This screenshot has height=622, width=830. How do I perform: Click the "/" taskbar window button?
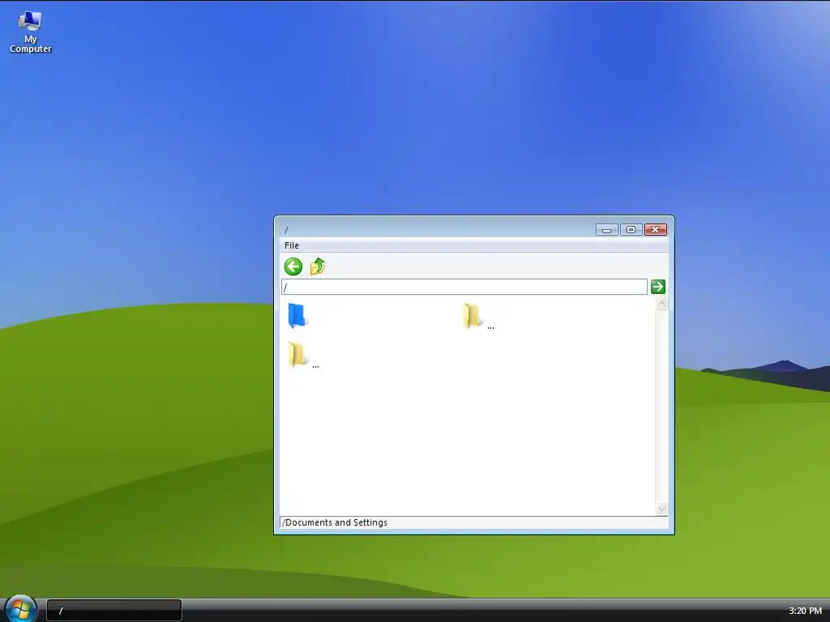point(114,611)
